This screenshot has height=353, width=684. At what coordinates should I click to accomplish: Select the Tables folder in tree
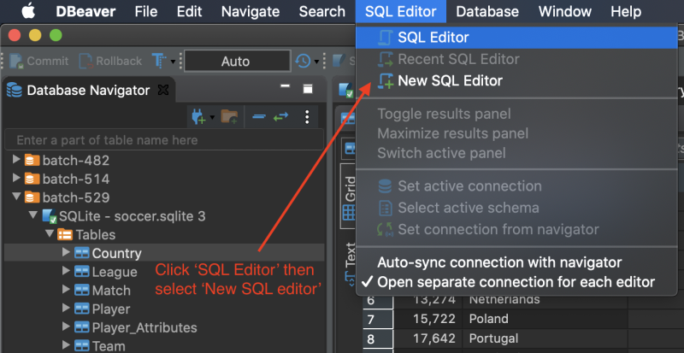click(95, 235)
